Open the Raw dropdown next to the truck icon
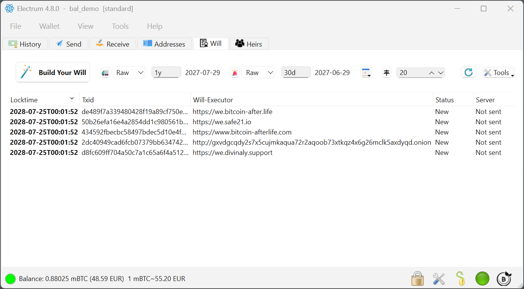The image size is (524, 289). point(129,73)
